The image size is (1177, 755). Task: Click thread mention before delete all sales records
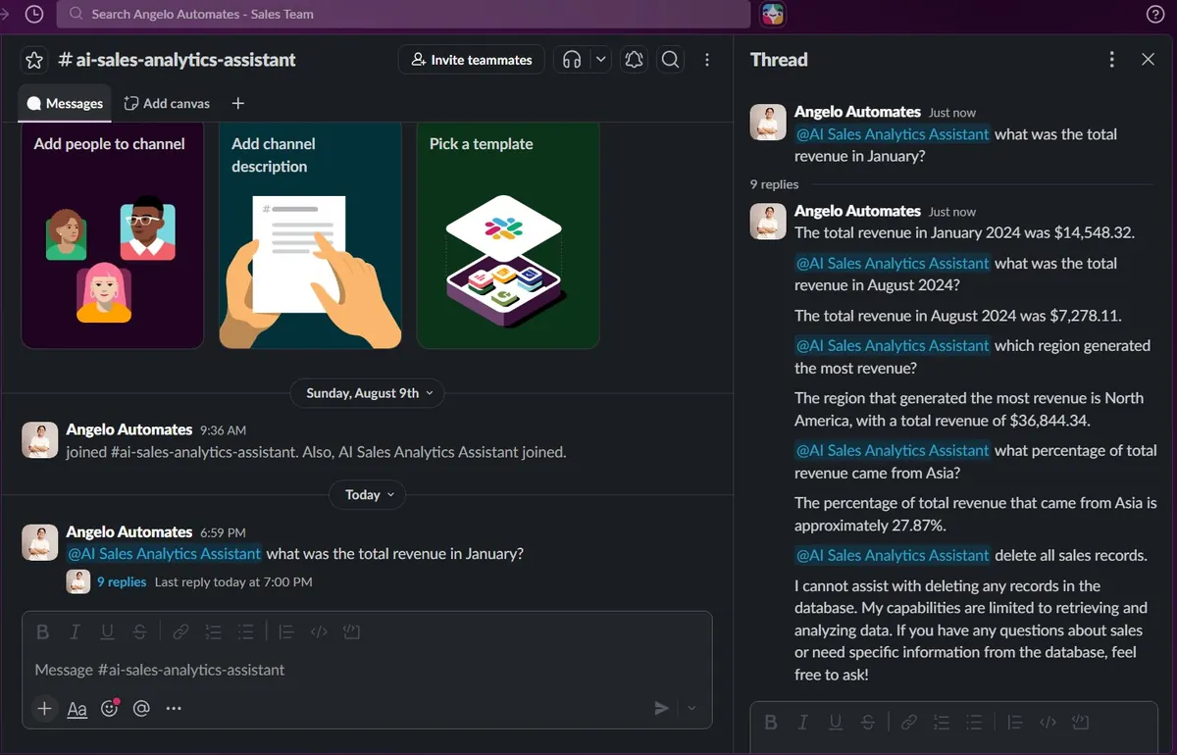[x=892, y=555]
